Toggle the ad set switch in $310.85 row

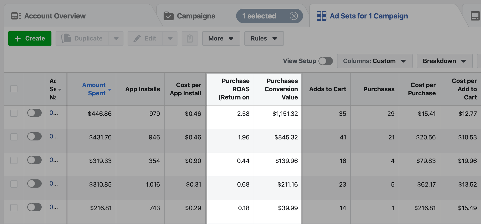coord(34,184)
